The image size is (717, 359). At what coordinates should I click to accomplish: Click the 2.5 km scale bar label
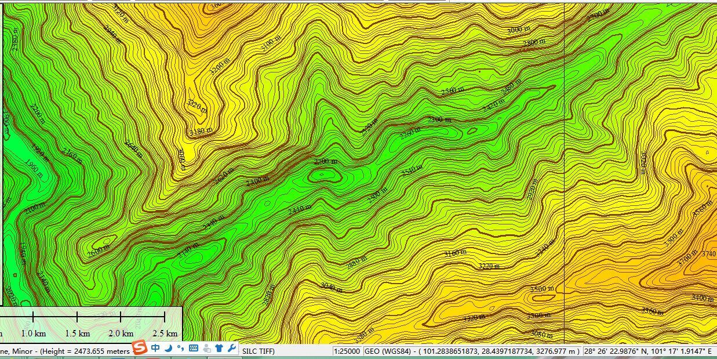click(x=165, y=333)
